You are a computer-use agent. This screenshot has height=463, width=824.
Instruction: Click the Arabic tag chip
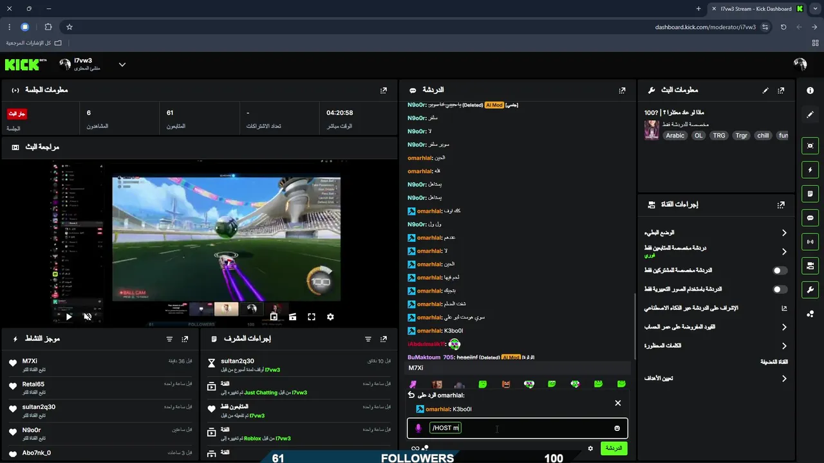[675, 136]
